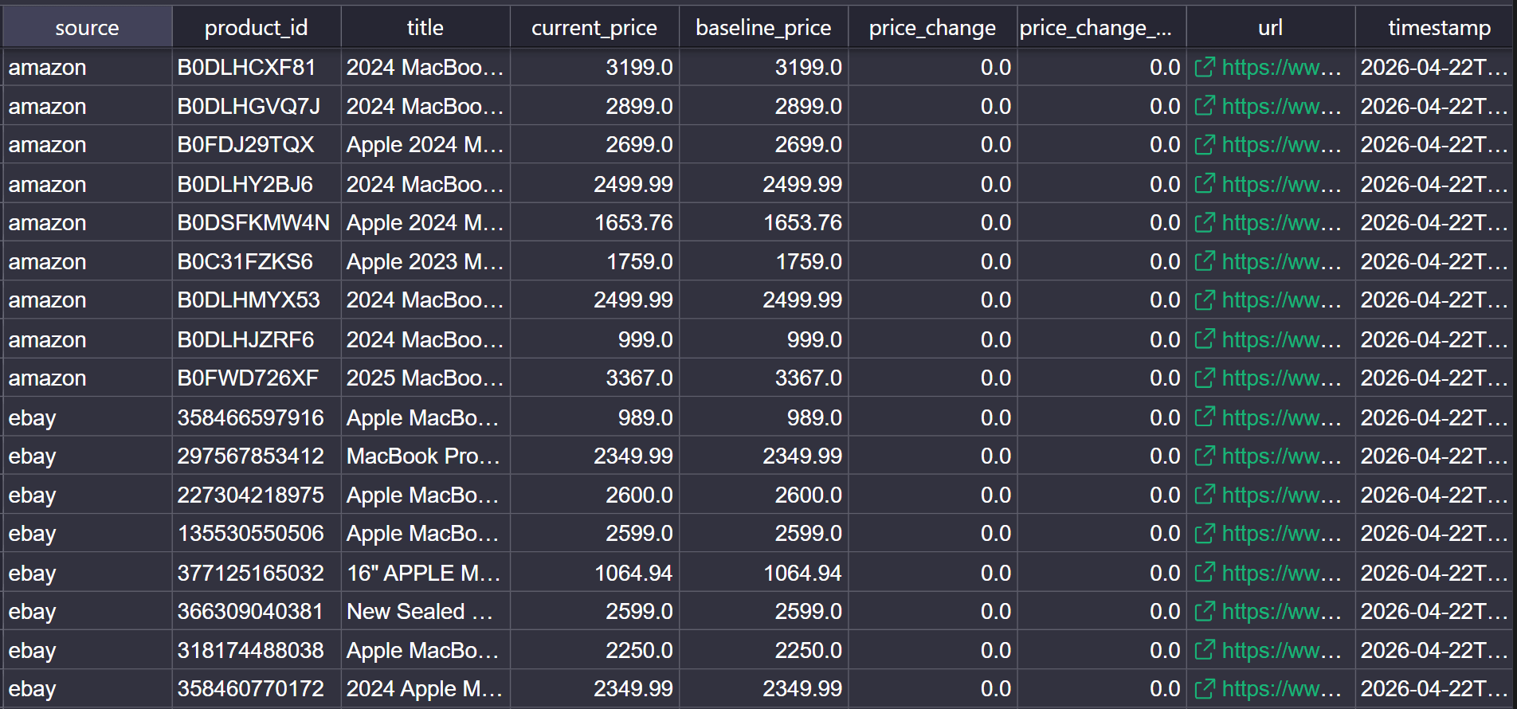Follow the https link for B0DSFKMW4N
This screenshot has width=1517, height=709.
pyautogui.click(x=1281, y=222)
